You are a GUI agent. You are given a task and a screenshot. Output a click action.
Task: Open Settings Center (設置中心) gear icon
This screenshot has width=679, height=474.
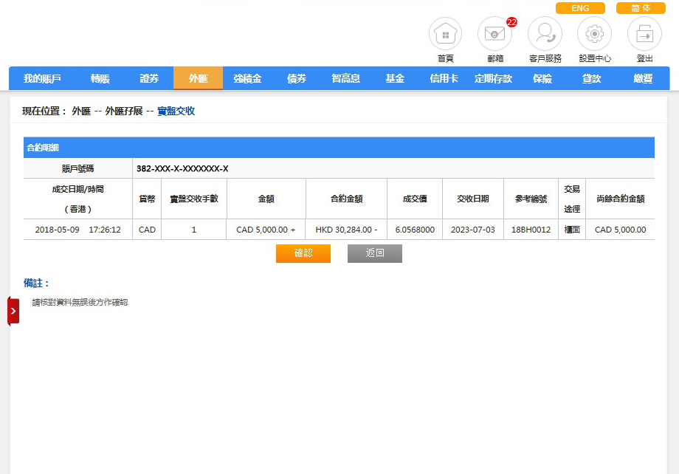pos(595,34)
